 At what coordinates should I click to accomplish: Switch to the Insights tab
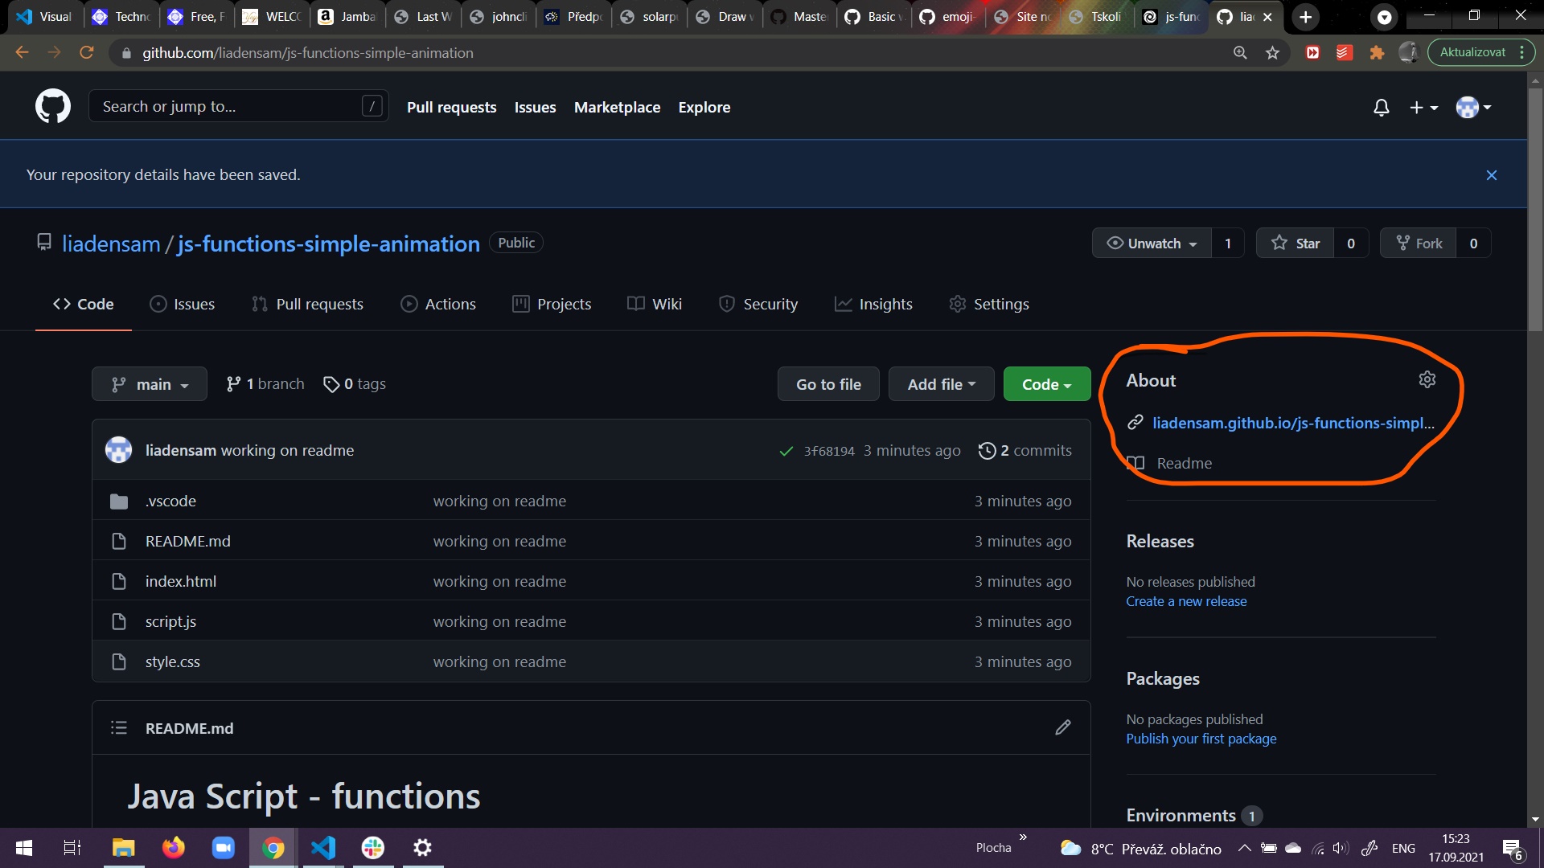coord(873,304)
